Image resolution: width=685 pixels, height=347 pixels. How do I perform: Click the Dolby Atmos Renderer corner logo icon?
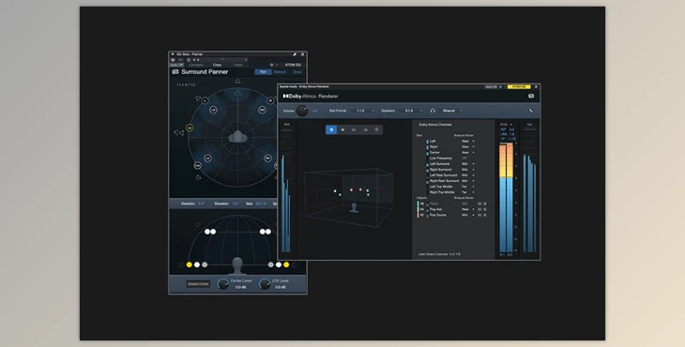click(531, 96)
